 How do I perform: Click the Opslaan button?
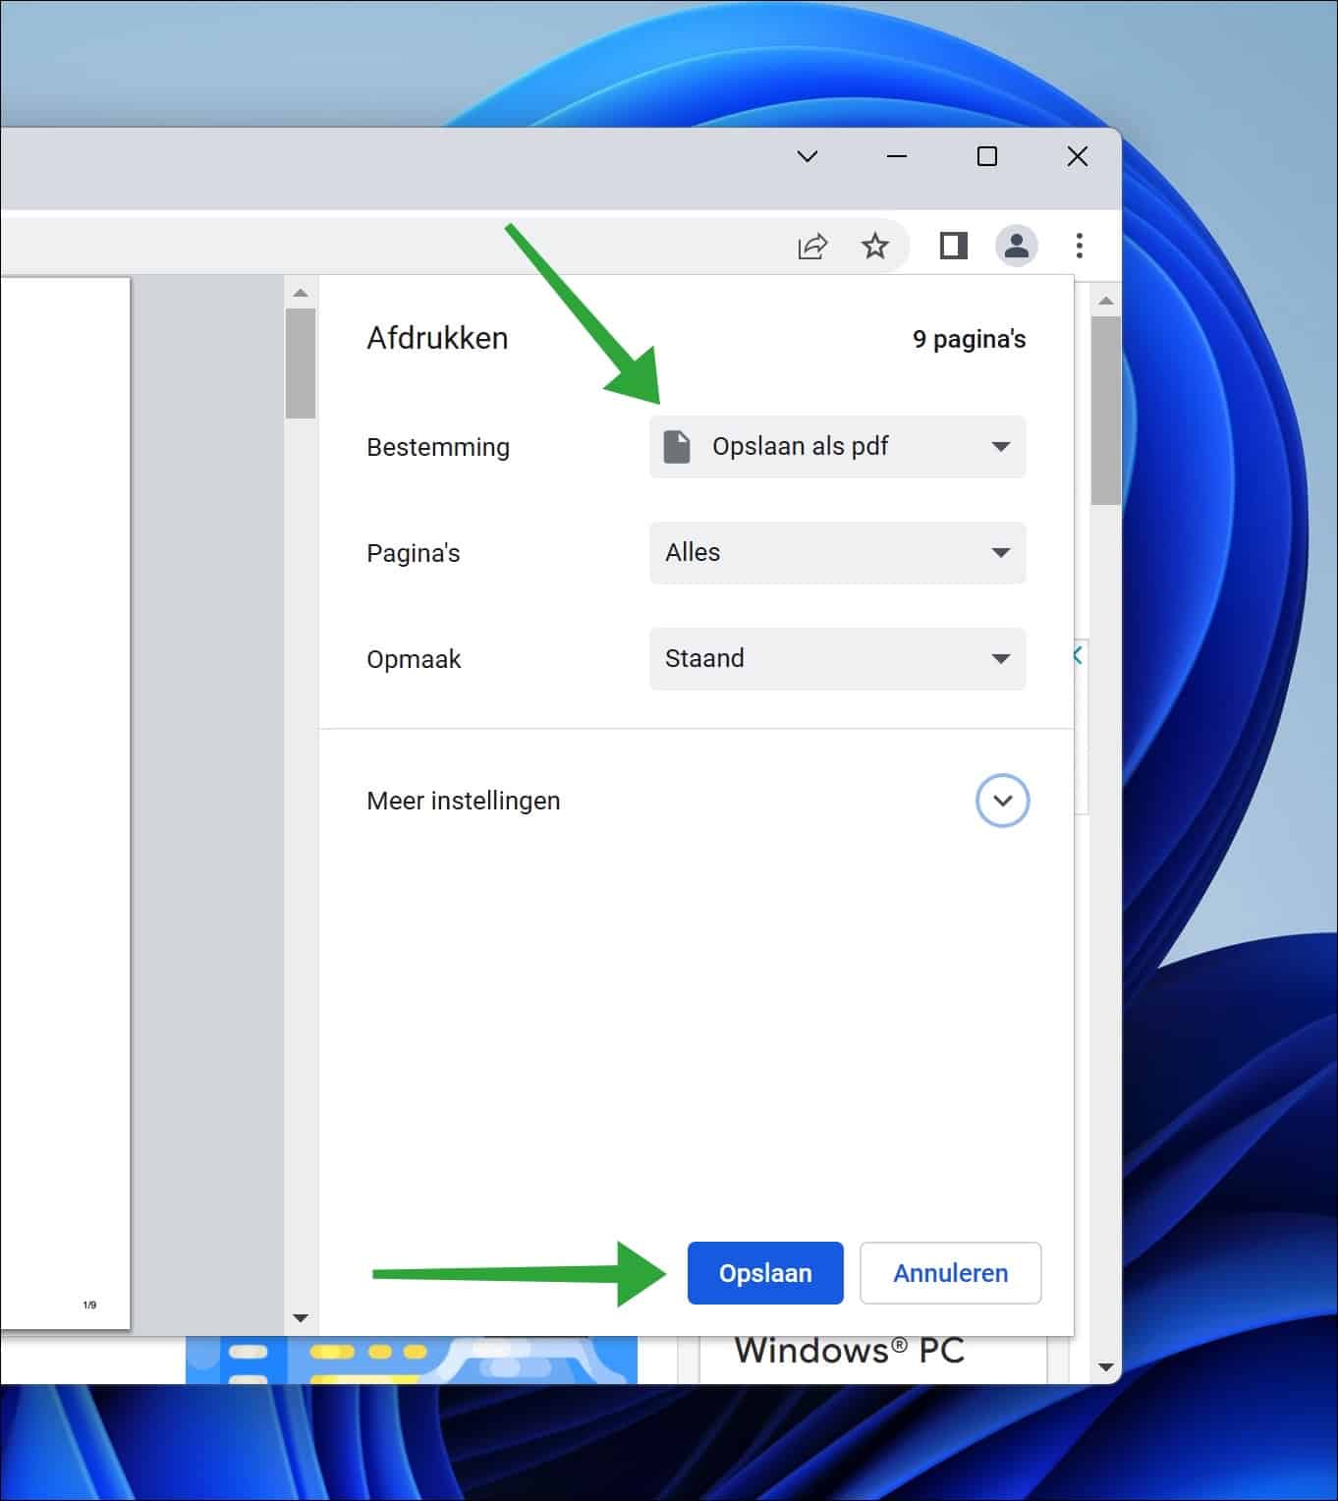(x=765, y=1273)
